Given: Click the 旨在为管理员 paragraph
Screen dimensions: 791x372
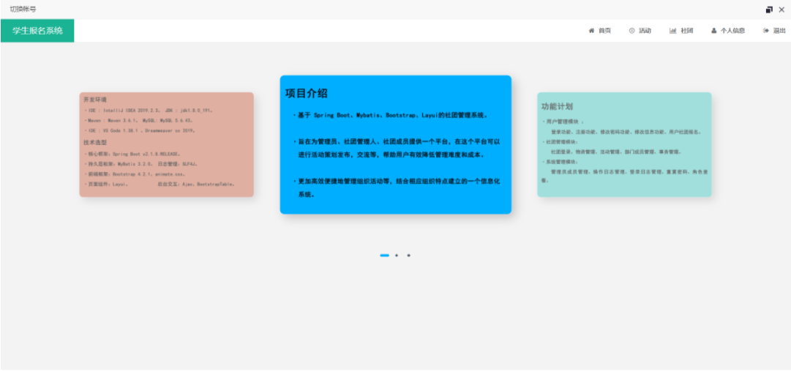Looking at the screenshot, I should (397, 149).
